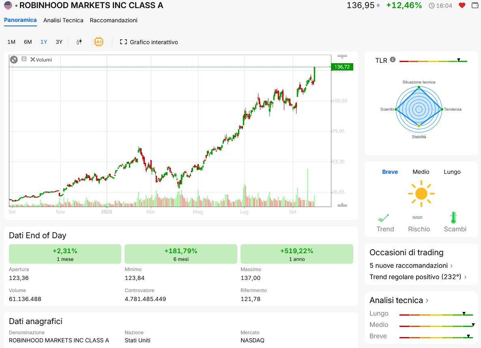Expand the Analisi tecnica section arrow

coord(427,301)
